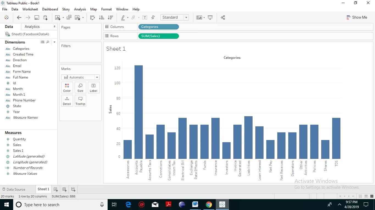Select the Created Time dimension
This screenshot has height=210, width=375.
pyautogui.click(x=23, y=54)
